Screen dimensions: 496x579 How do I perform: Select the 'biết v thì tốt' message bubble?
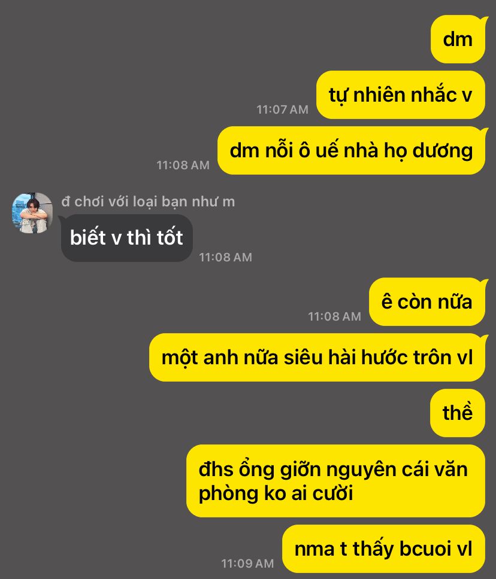pyautogui.click(x=127, y=238)
